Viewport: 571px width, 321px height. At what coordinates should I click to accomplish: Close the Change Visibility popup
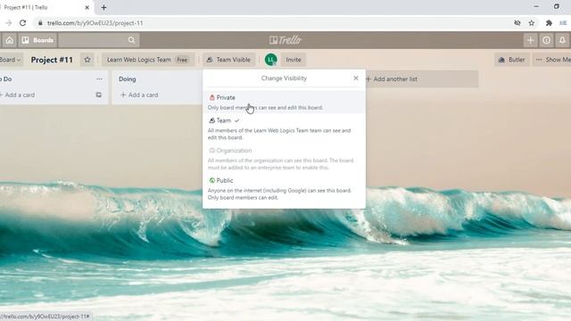[356, 78]
